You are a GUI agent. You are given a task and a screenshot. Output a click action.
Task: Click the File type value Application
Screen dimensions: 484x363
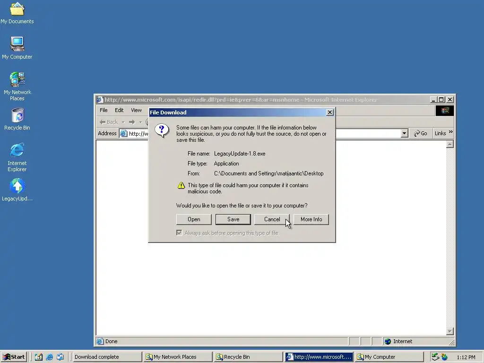pos(226,164)
